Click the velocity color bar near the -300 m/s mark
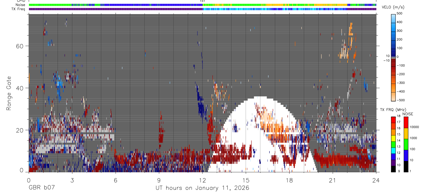This screenshot has width=423, height=195. pyautogui.click(x=394, y=83)
